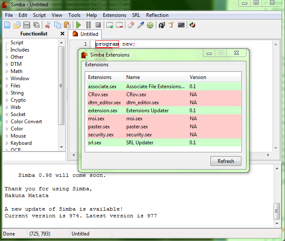Sort by the Name column header
The width and height of the screenshot is (285, 241).
click(155, 77)
